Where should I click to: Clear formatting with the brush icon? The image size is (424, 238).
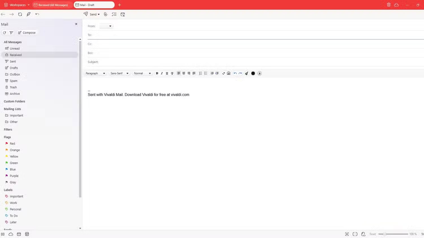246,73
